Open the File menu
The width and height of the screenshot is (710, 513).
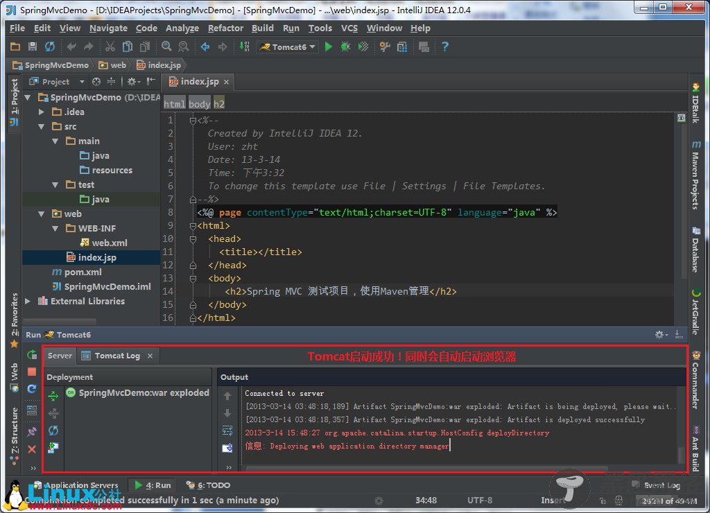[x=17, y=28]
